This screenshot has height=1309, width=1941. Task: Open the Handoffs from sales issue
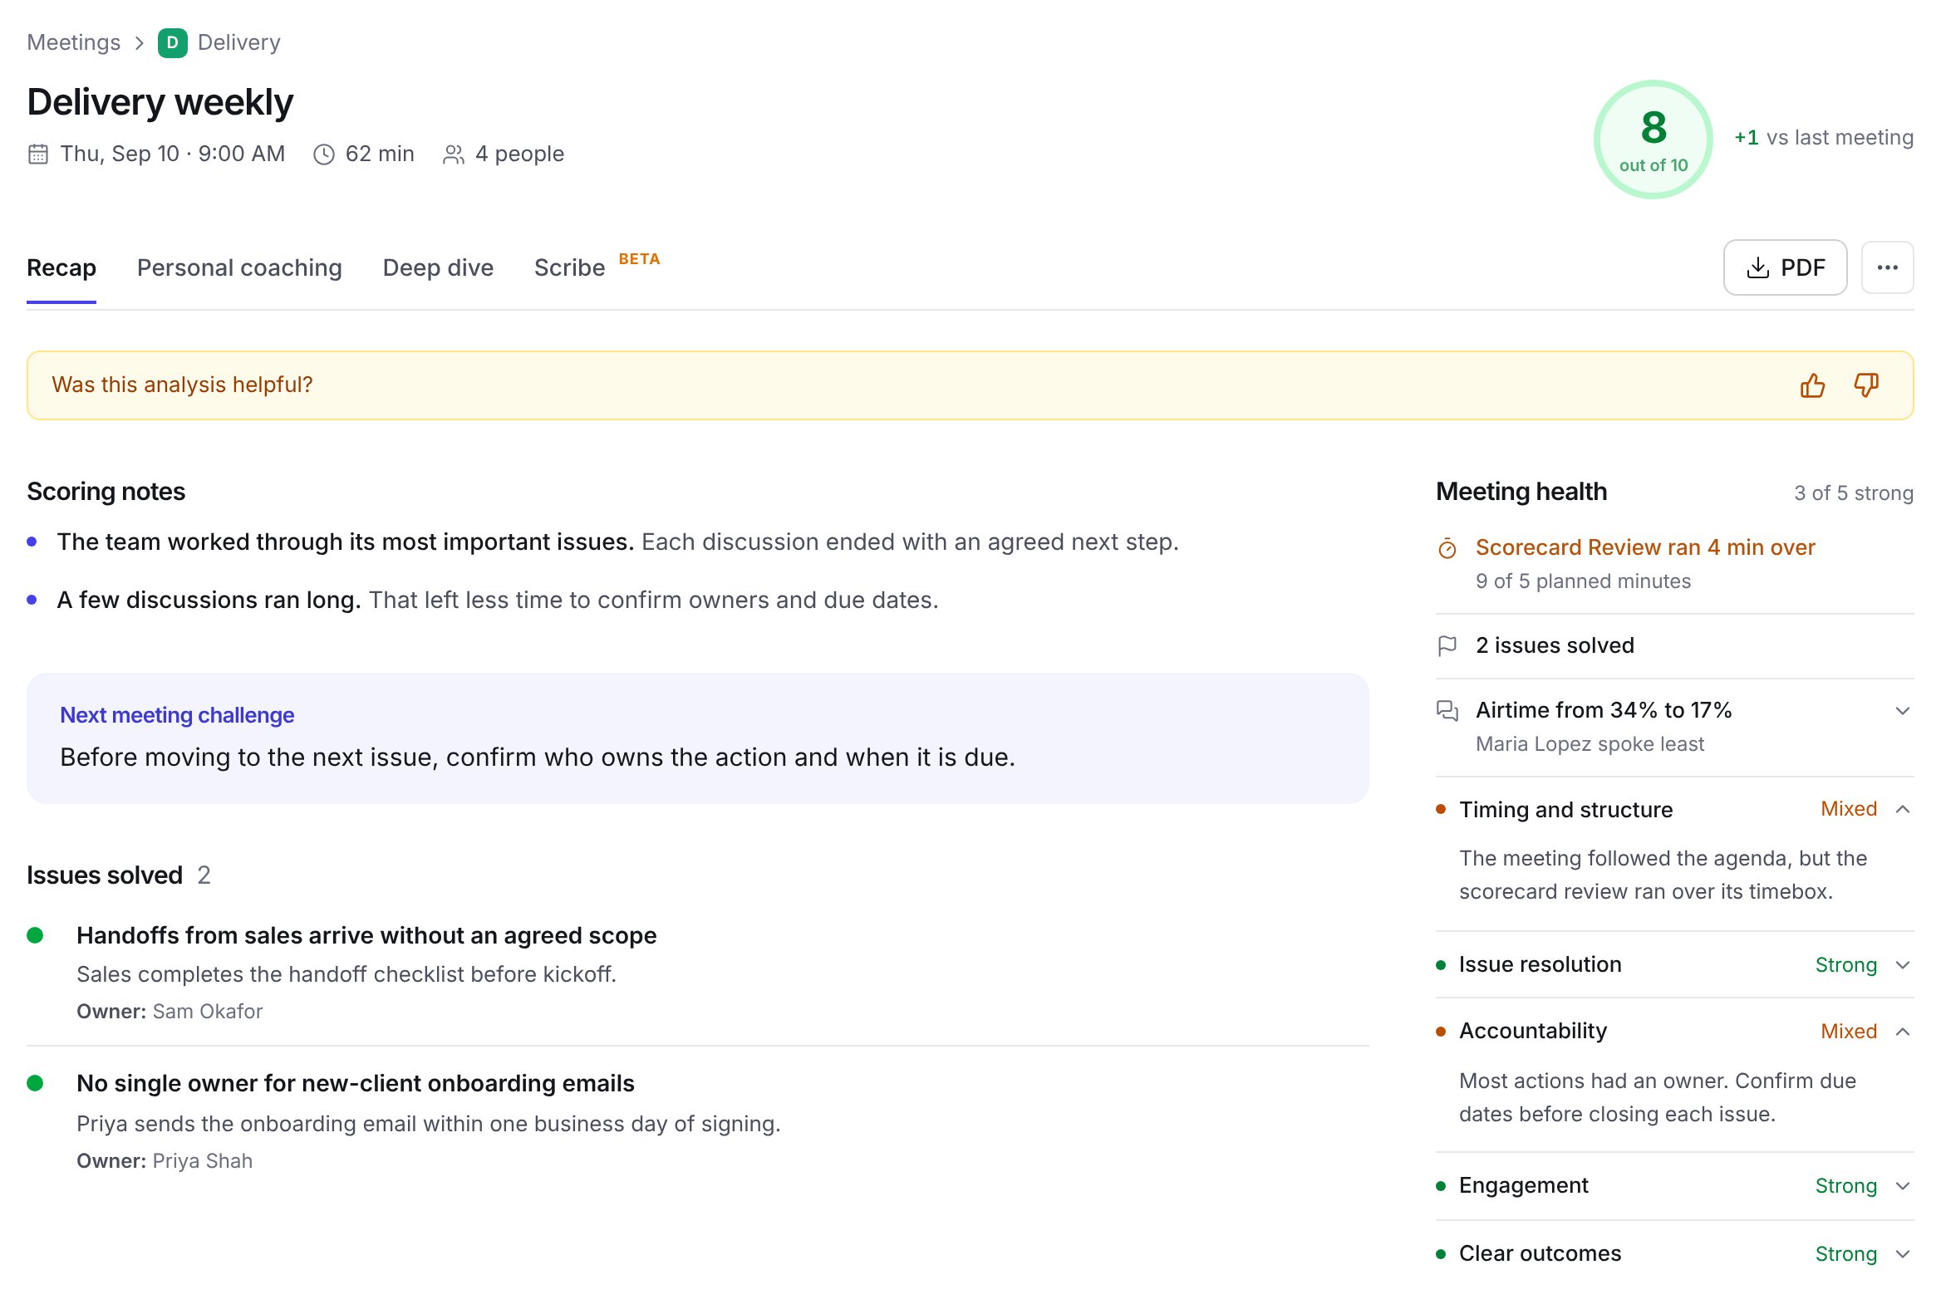366,936
